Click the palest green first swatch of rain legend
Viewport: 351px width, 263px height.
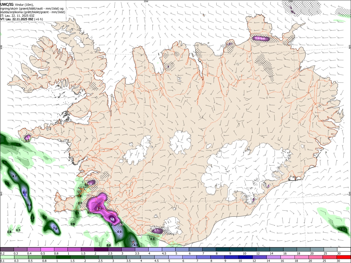point(7,257)
